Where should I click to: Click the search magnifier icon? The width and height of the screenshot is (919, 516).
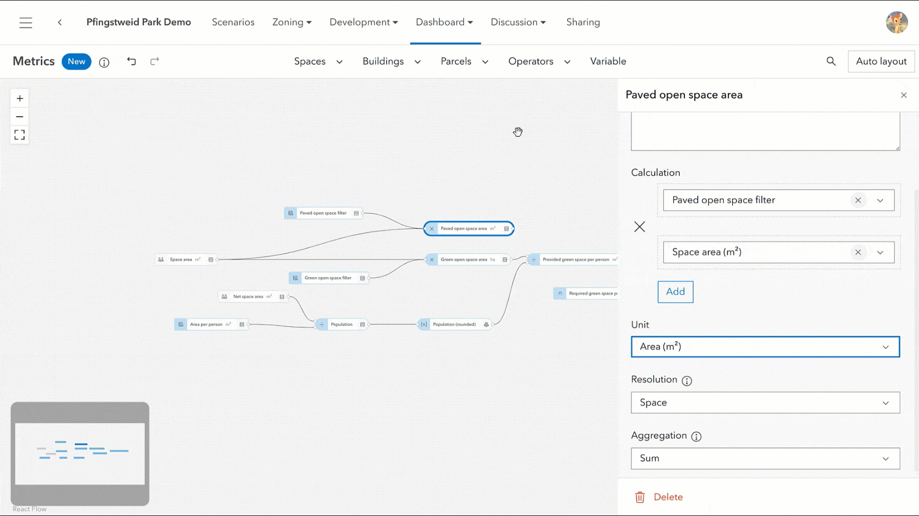(x=831, y=61)
